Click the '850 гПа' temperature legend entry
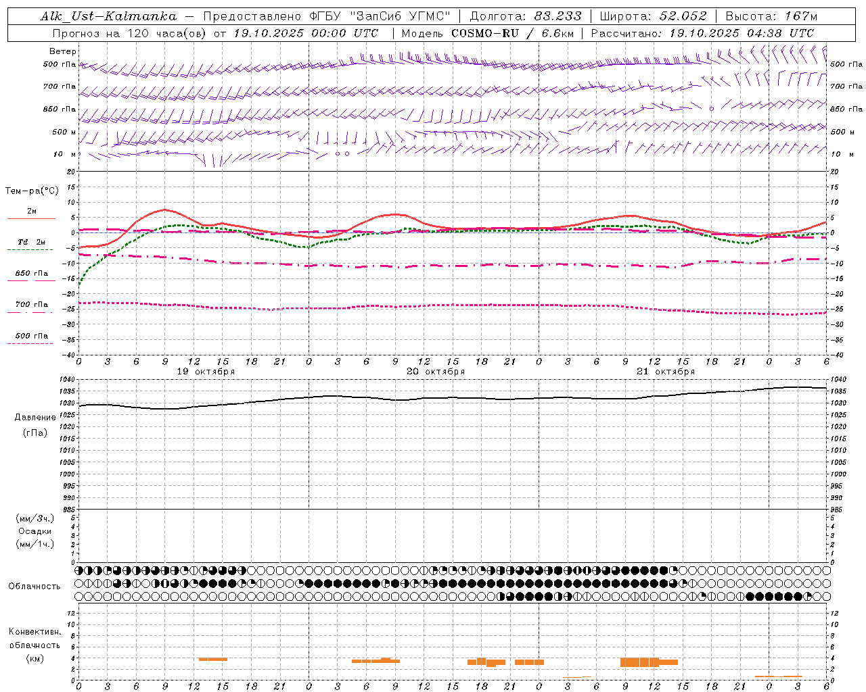 32,273
